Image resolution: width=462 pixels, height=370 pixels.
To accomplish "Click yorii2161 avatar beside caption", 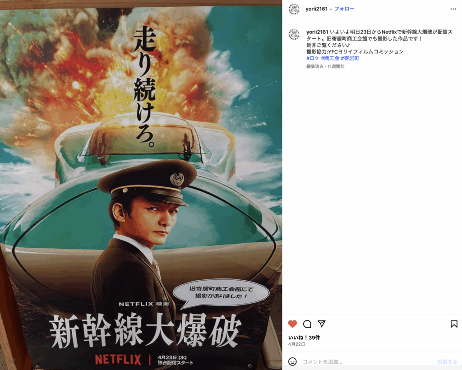I will [x=294, y=34].
